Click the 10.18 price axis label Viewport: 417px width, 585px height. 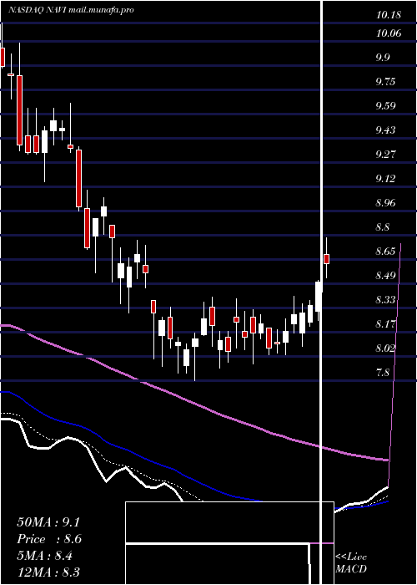(x=389, y=15)
